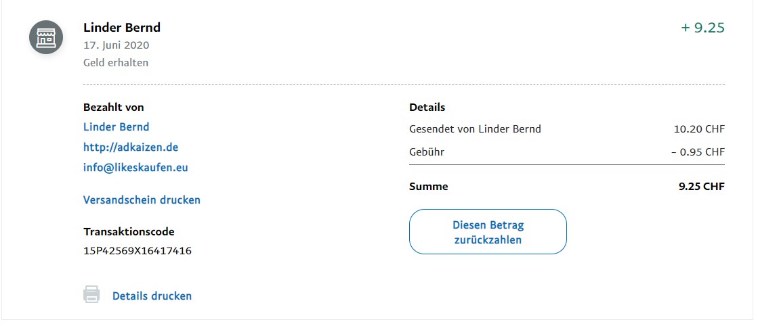
Task: Click the Gesendet von Linder Bernd row label
Action: click(475, 129)
